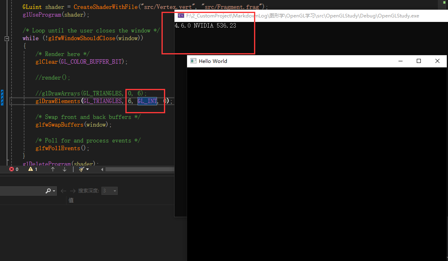
Task: Click the 值 column header
Action: pyautogui.click(x=71, y=200)
